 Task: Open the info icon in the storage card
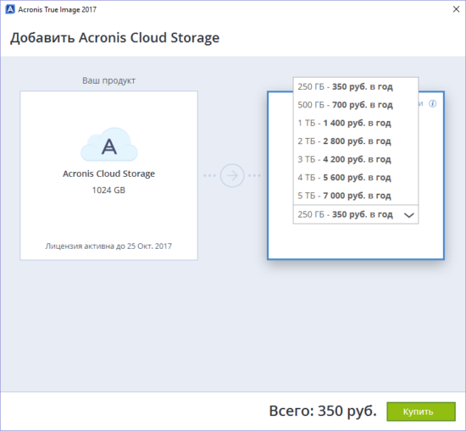(x=433, y=103)
